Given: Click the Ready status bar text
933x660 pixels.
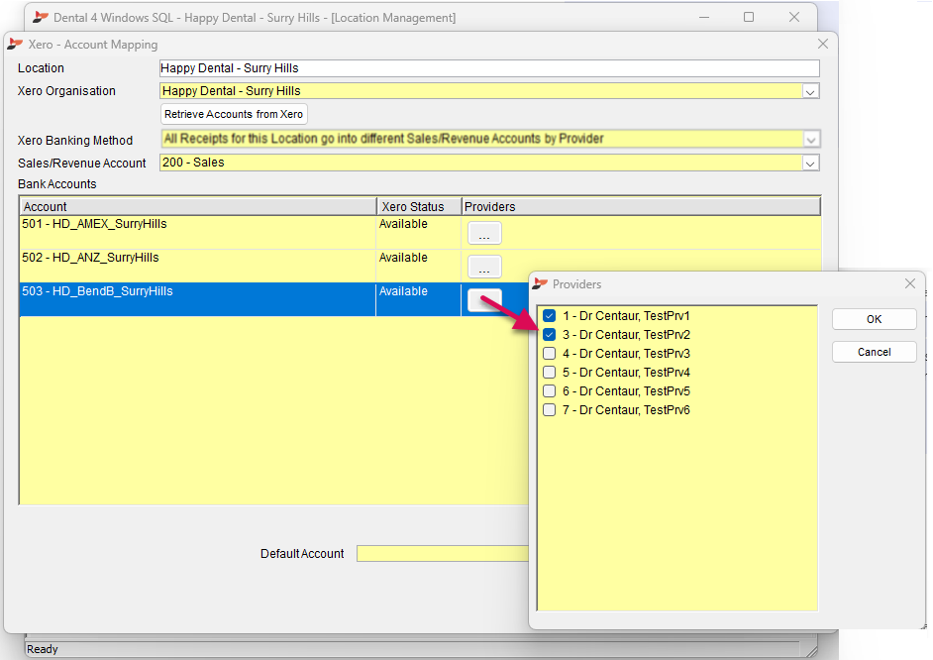Looking at the screenshot, I should (43, 649).
